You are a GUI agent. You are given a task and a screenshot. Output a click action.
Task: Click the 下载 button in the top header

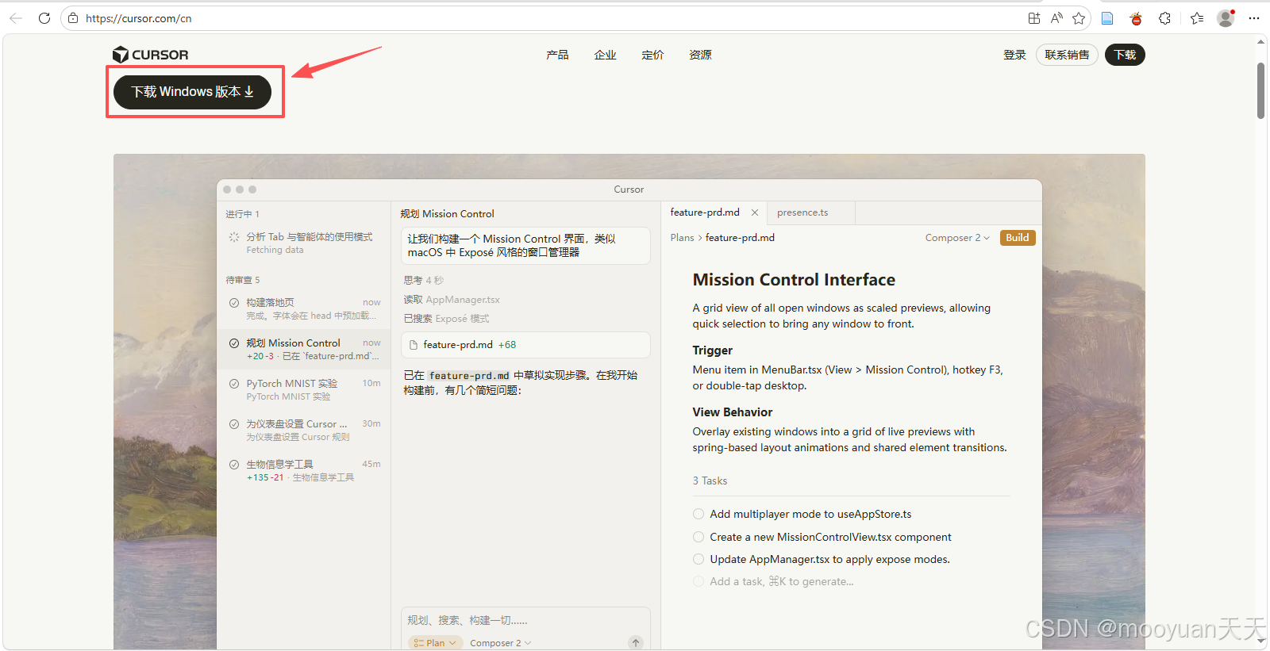click(x=1125, y=55)
